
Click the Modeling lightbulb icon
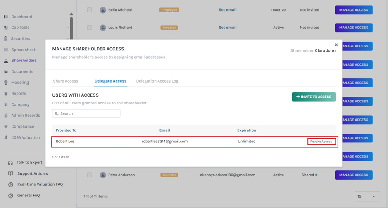pos(6,83)
